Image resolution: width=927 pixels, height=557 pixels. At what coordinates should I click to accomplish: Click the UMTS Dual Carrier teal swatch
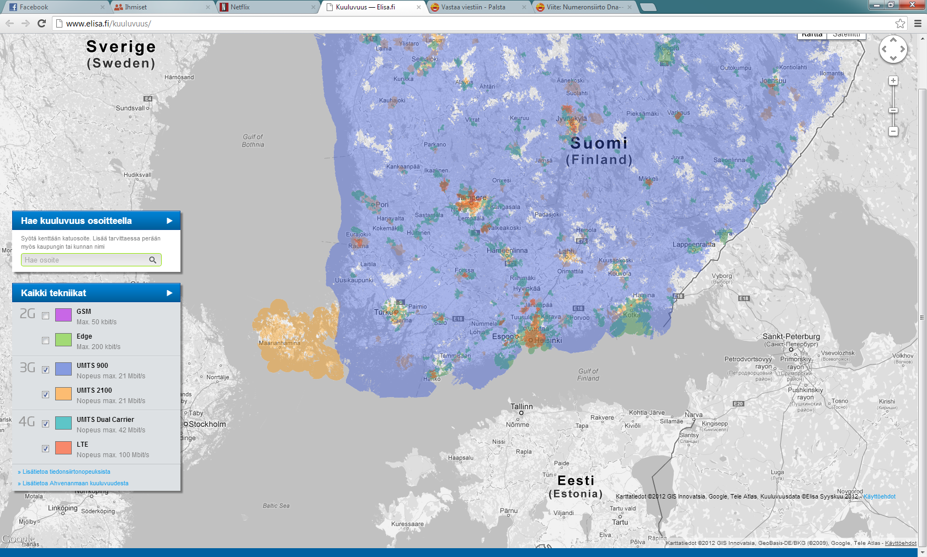(x=63, y=423)
